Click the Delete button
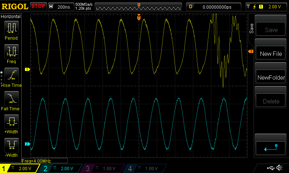This screenshot has width=289, height=173. tap(271, 101)
